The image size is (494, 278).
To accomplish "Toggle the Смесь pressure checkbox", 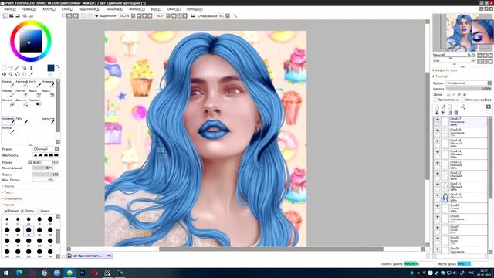I will (x=39, y=211).
